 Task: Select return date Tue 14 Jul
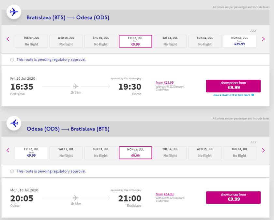(x=170, y=153)
